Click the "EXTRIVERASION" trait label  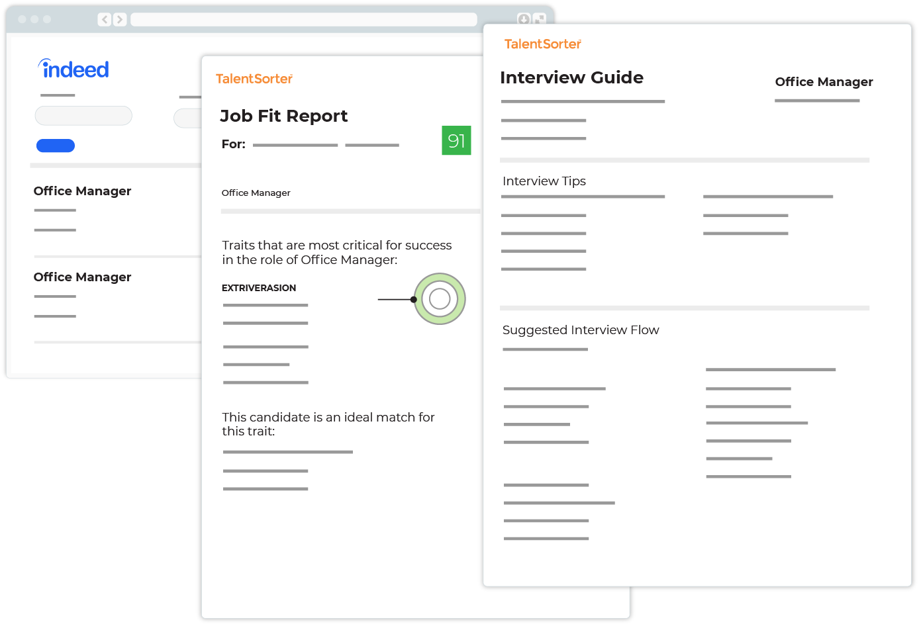tap(259, 289)
